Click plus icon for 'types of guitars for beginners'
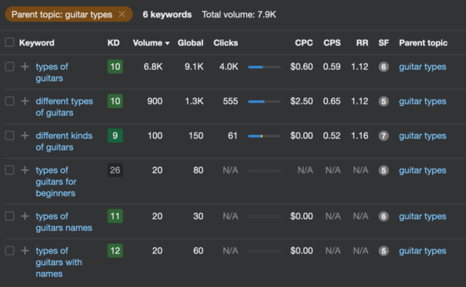The width and height of the screenshot is (466, 287). (x=25, y=170)
